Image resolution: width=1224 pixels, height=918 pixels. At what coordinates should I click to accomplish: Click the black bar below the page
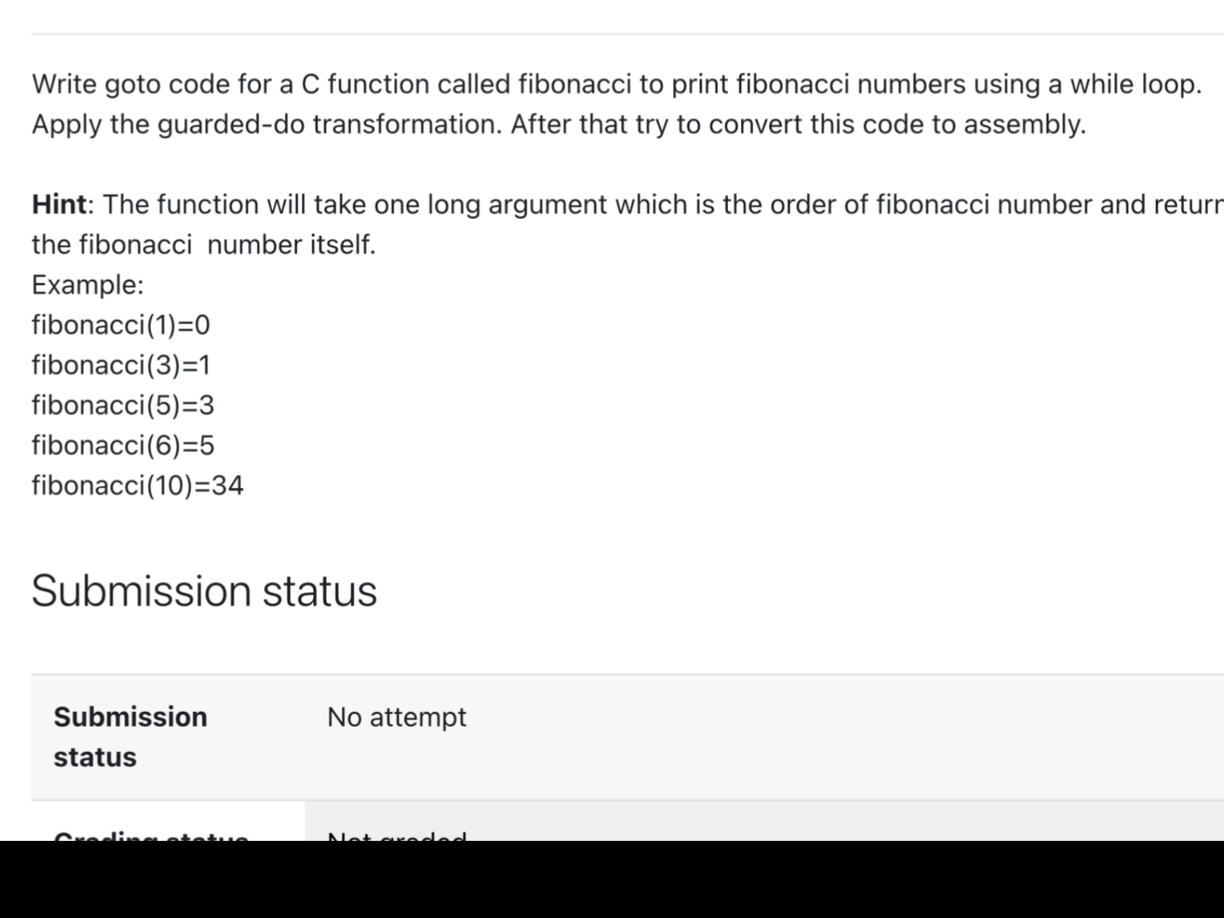pyautogui.click(x=612, y=879)
